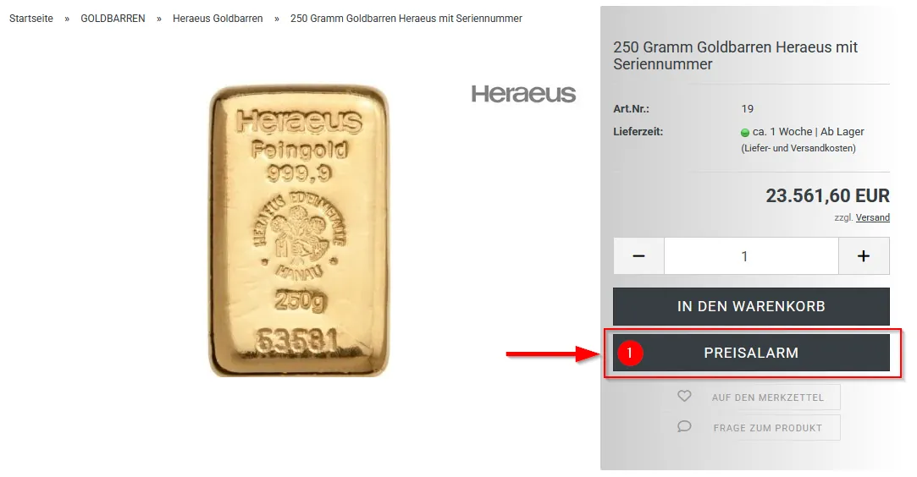
Task: Select the current product breadcrumb item
Action: [406, 19]
